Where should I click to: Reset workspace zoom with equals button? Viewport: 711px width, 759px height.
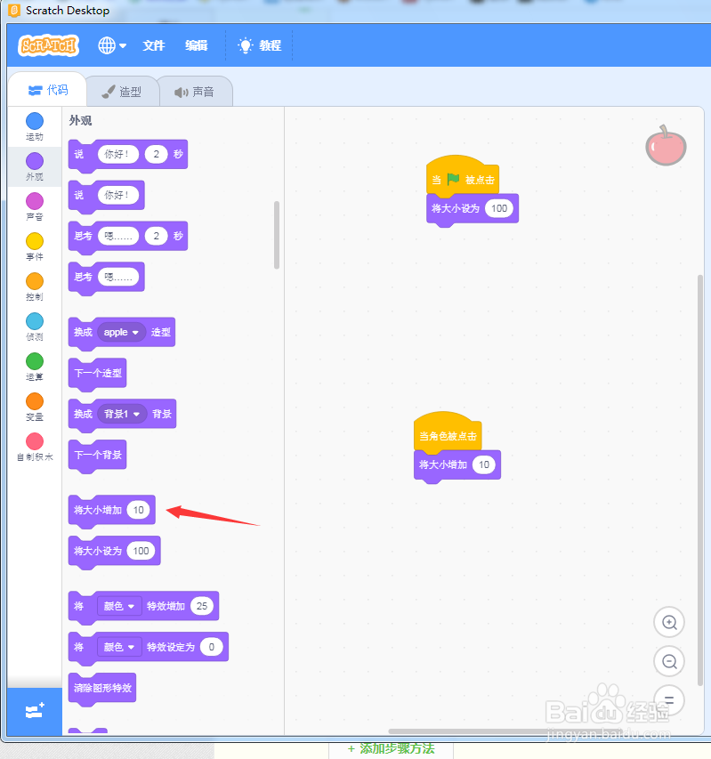point(669,700)
